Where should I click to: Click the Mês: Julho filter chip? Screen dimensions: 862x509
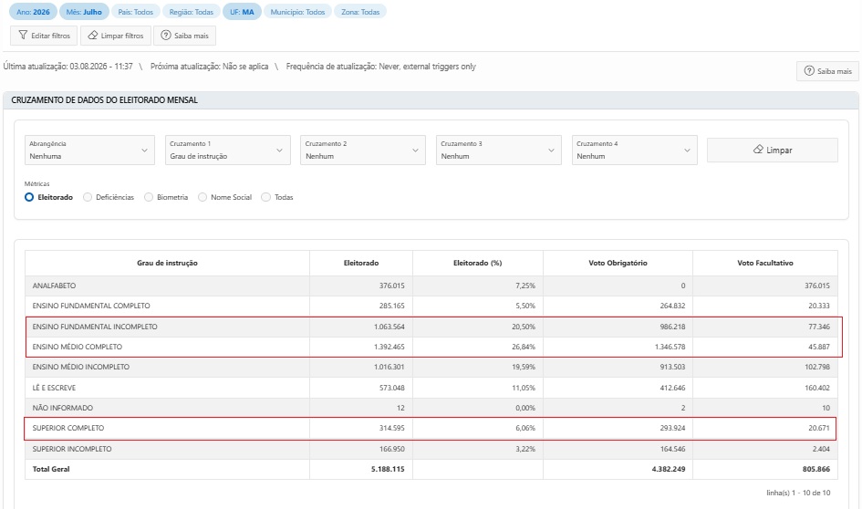point(84,12)
